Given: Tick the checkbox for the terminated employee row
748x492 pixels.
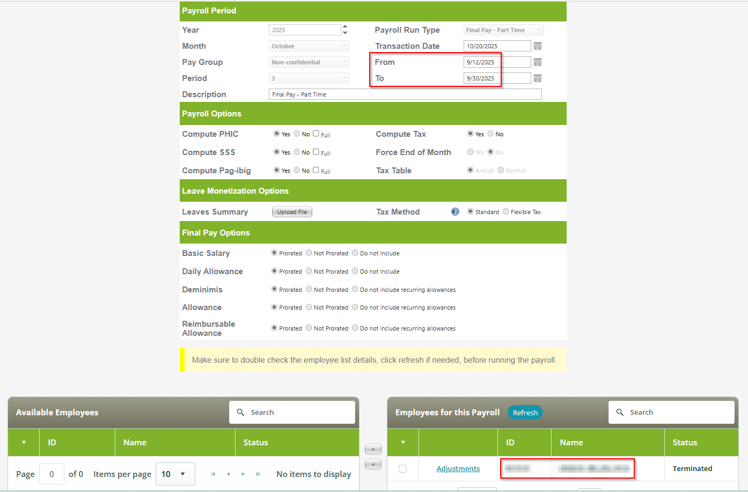Looking at the screenshot, I should pyautogui.click(x=402, y=468).
